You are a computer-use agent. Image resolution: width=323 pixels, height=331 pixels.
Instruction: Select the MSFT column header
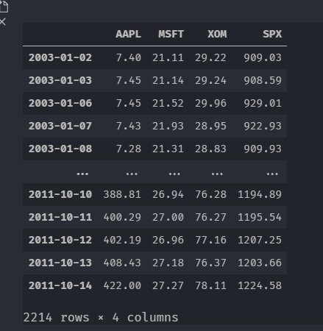pos(171,34)
